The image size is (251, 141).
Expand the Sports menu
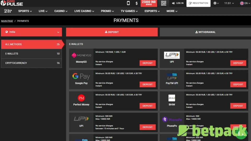click(x=25, y=11)
